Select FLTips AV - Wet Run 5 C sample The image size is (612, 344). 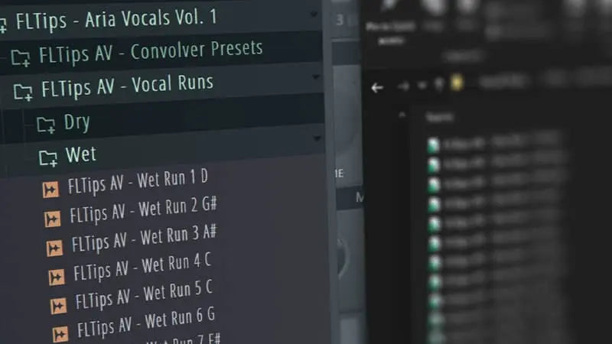coord(144,295)
